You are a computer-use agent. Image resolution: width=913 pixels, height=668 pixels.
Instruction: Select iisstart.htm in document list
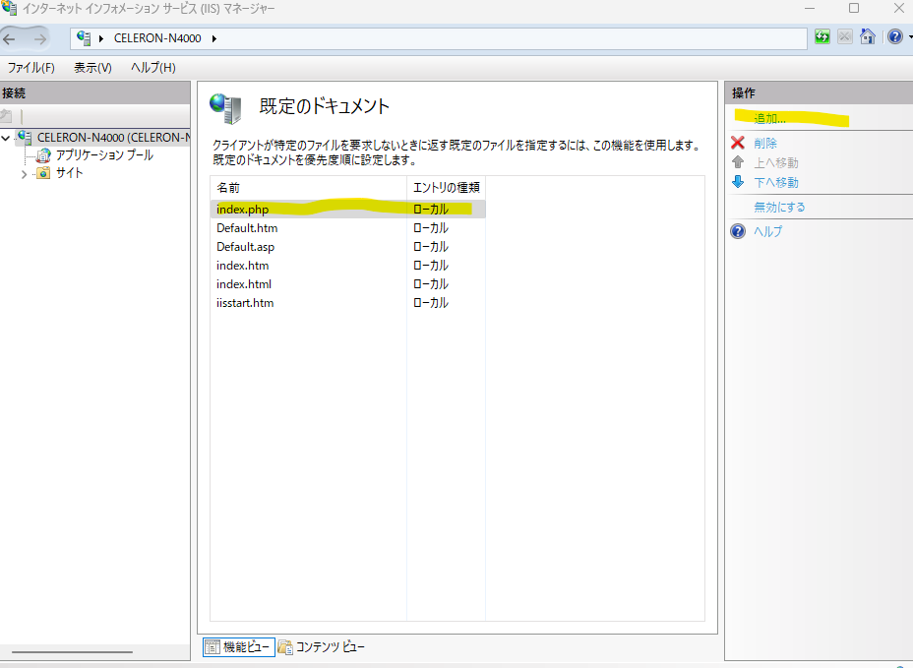[348, 302]
